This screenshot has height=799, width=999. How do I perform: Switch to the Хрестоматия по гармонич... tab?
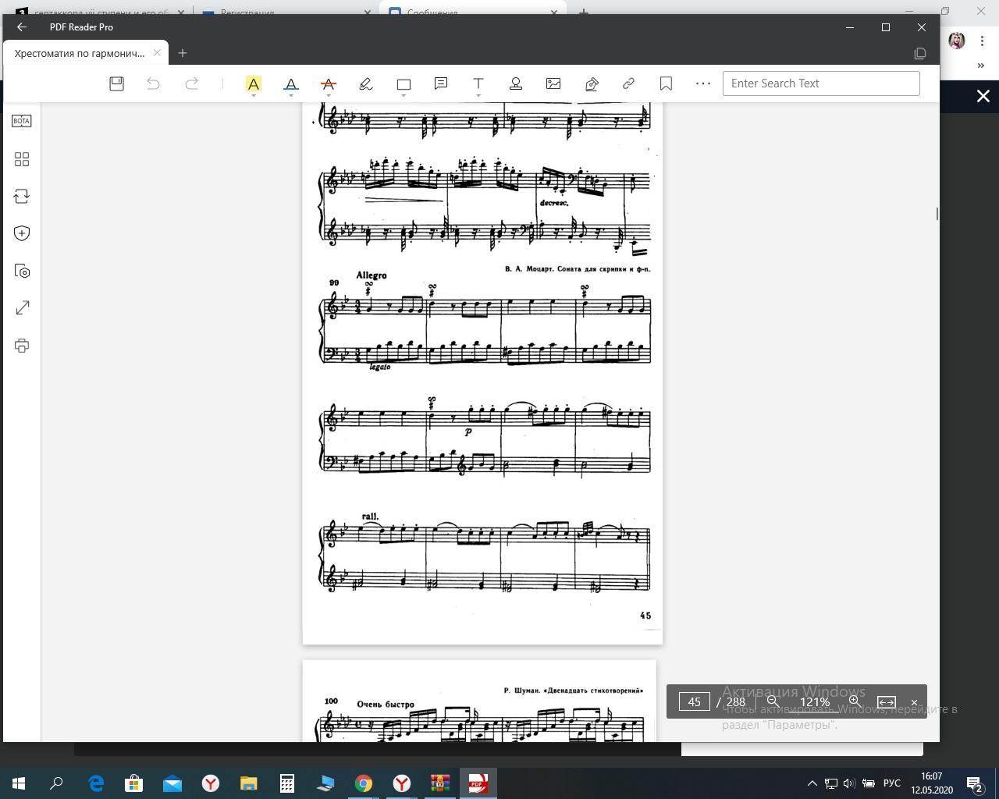80,53
